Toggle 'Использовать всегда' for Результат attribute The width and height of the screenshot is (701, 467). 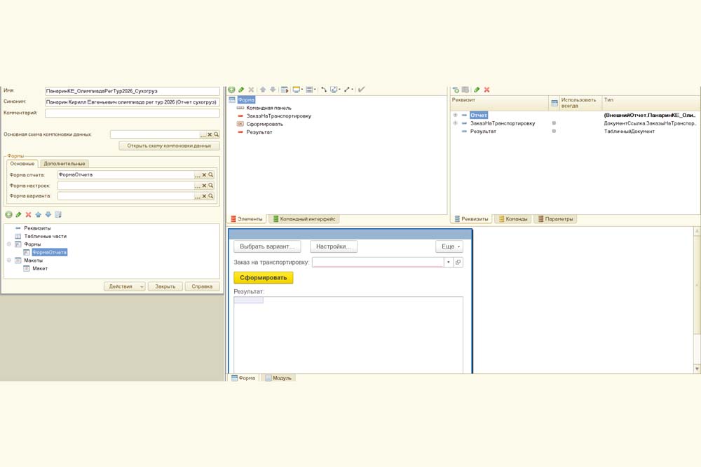pos(554,132)
